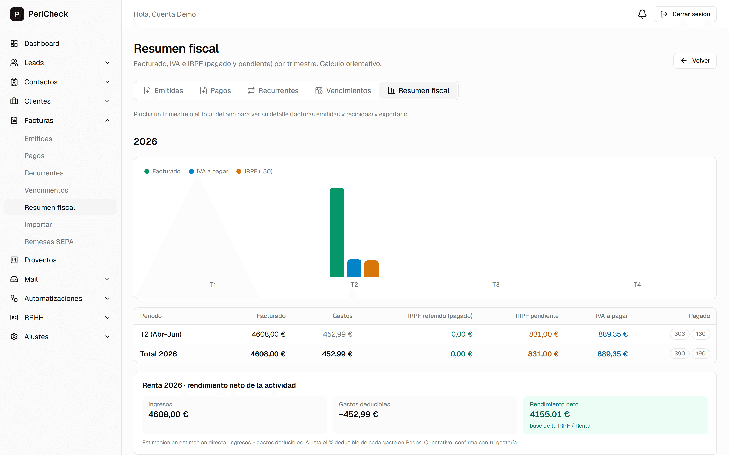Toggle the IVA a pagar legend item
This screenshot has height=455, width=729.
[209, 171]
